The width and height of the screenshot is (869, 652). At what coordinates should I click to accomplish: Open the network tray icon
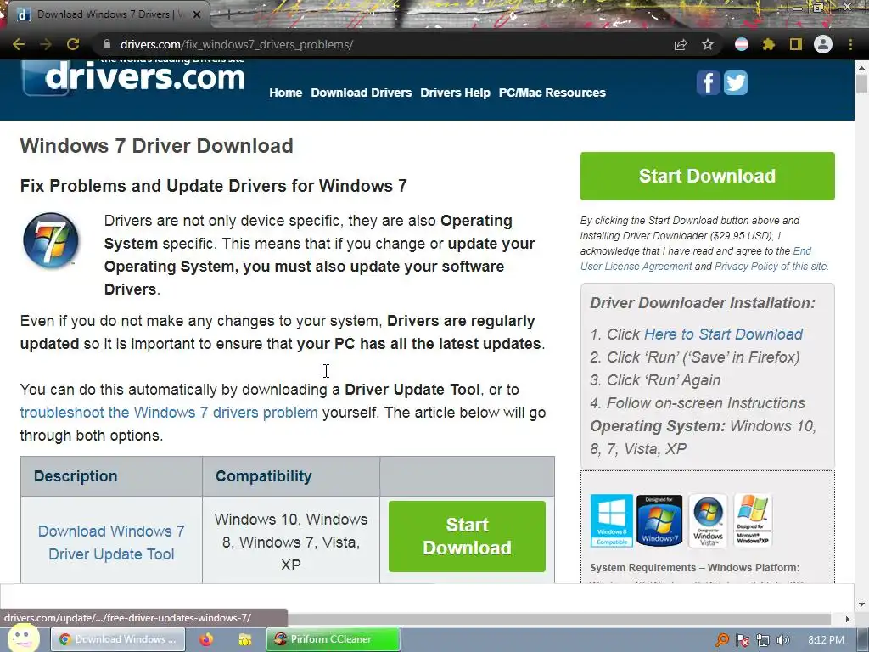click(x=763, y=640)
